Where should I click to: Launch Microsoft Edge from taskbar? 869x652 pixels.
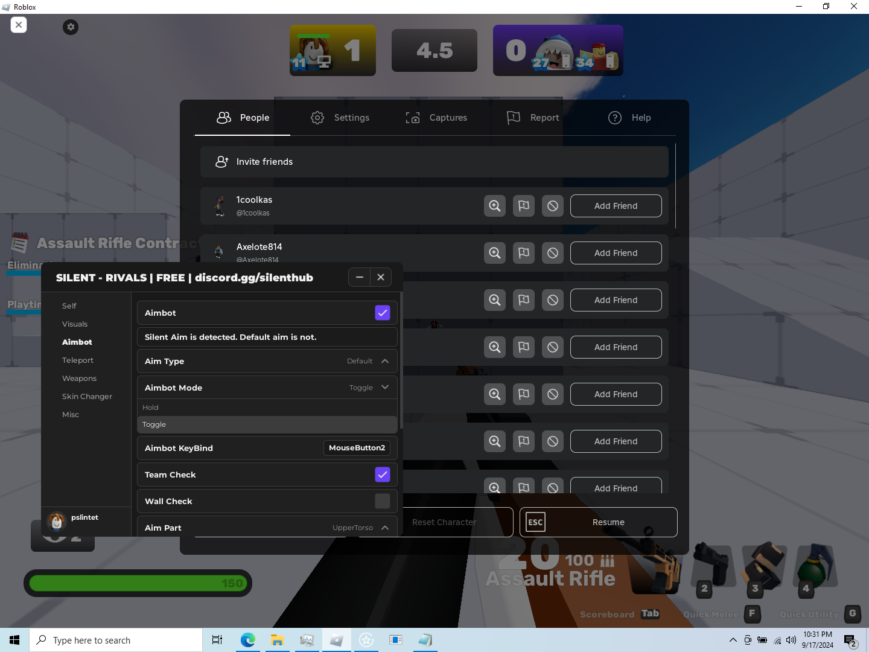247,640
